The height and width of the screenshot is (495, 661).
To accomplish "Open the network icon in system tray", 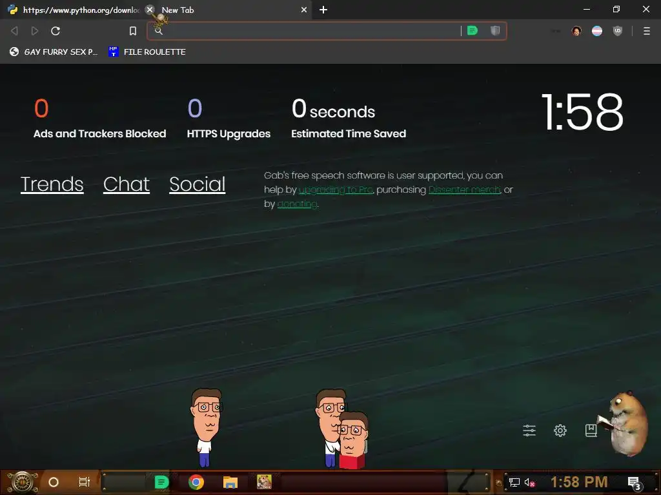I will point(514,482).
